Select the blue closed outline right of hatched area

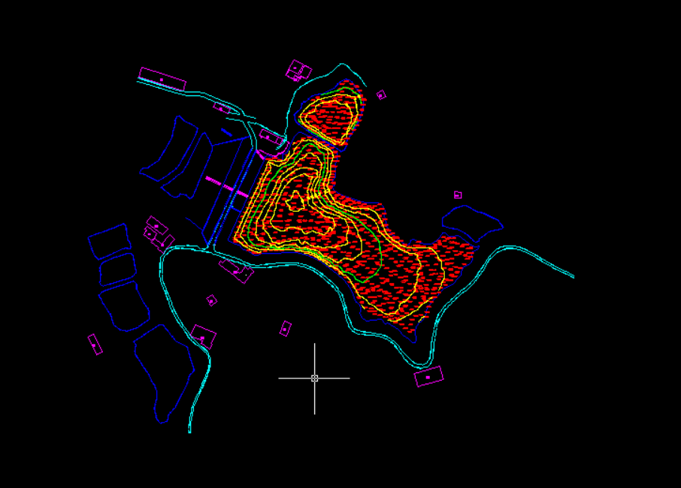point(471,222)
